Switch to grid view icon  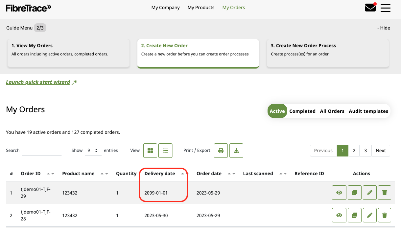(150, 151)
